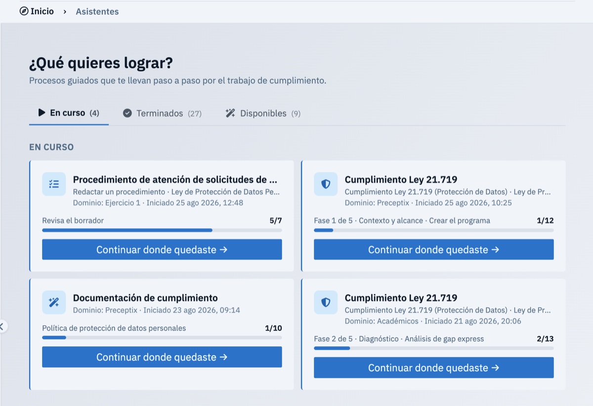593x406 pixels.
Task: Open title 'Procedimiento de atención de solicitudes de ...'
Action: (x=175, y=179)
